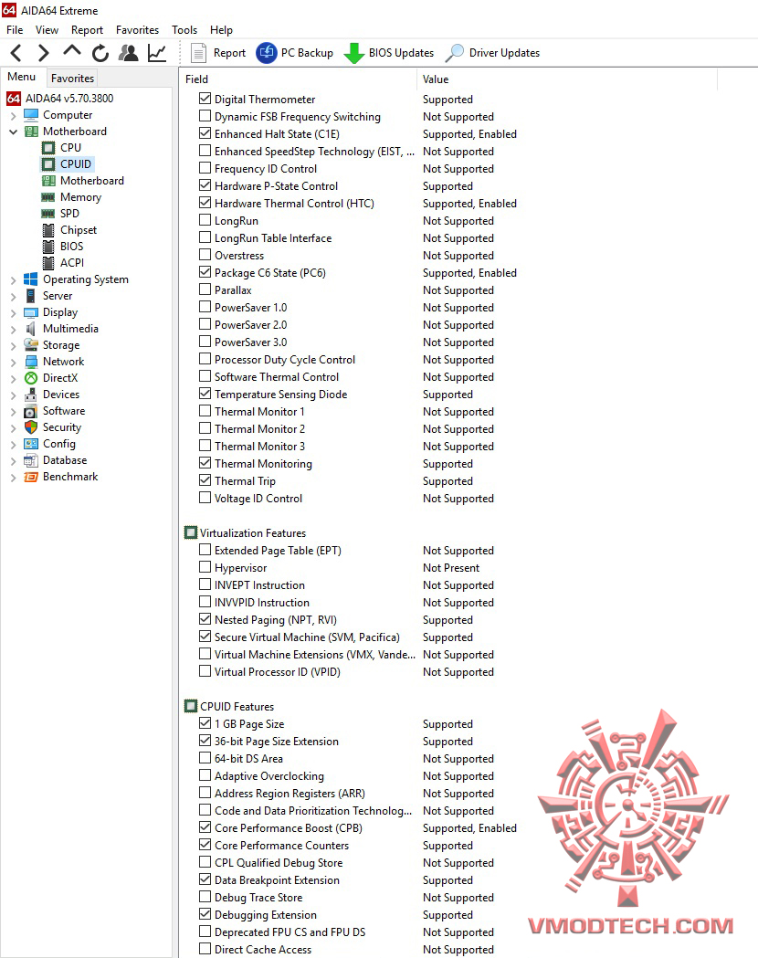Click the Security shield icon
This screenshot has height=958, width=758.
pyautogui.click(x=31, y=427)
